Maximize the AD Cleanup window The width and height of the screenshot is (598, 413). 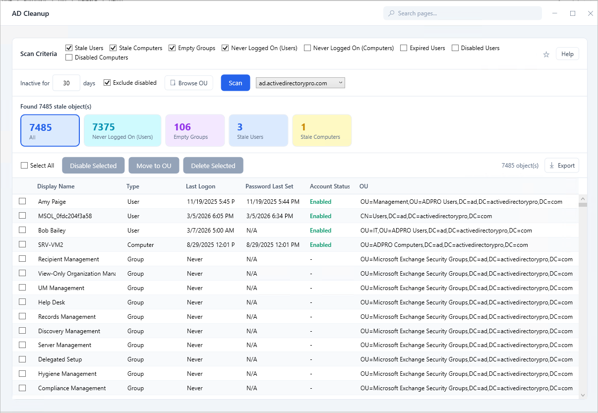coord(573,13)
